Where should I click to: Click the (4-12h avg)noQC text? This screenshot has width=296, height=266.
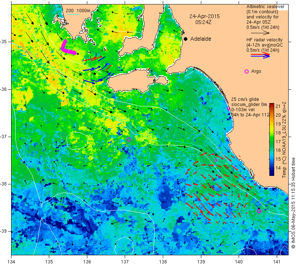265,45
